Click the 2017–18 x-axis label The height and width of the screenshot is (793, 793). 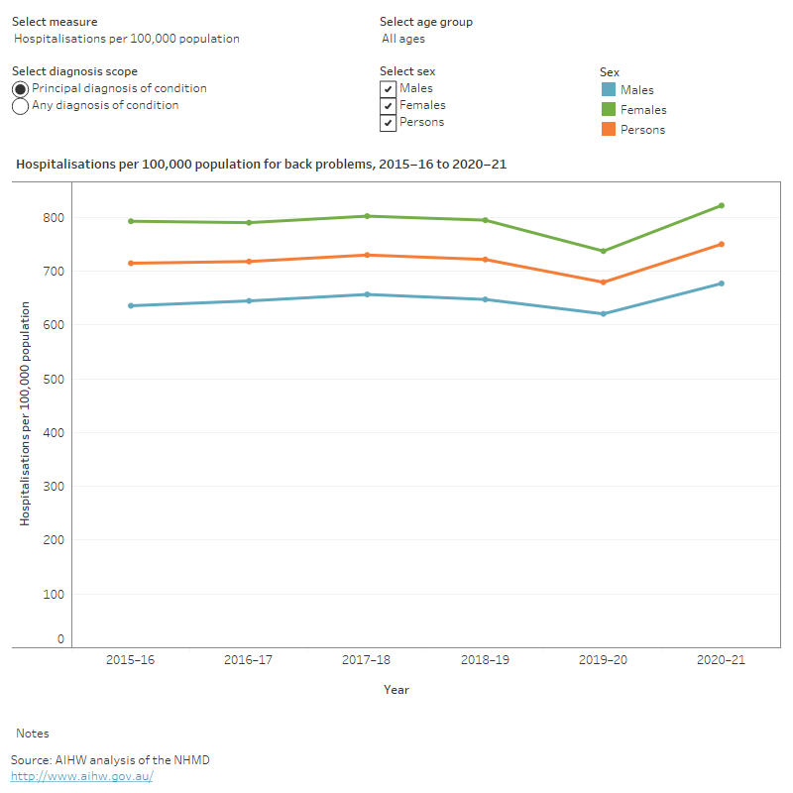pyautogui.click(x=367, y=660)
